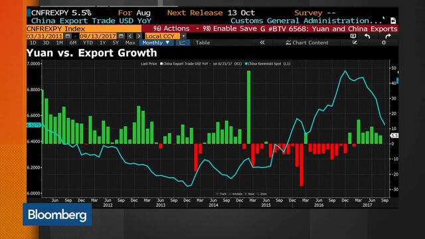Image resolution: width=425 pixels, height=239 pixels.
Task: Open the end date calendar picker
Action: [121, 36]
